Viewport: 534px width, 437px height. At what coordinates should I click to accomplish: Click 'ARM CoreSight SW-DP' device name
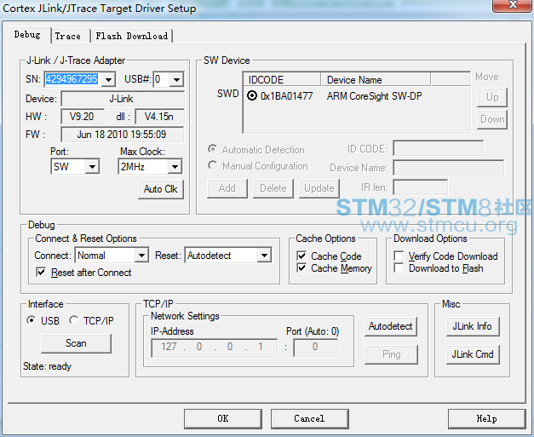coord(374,96)
